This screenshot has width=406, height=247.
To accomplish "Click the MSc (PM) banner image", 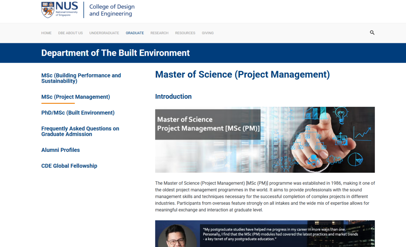I will pos(265,139).
